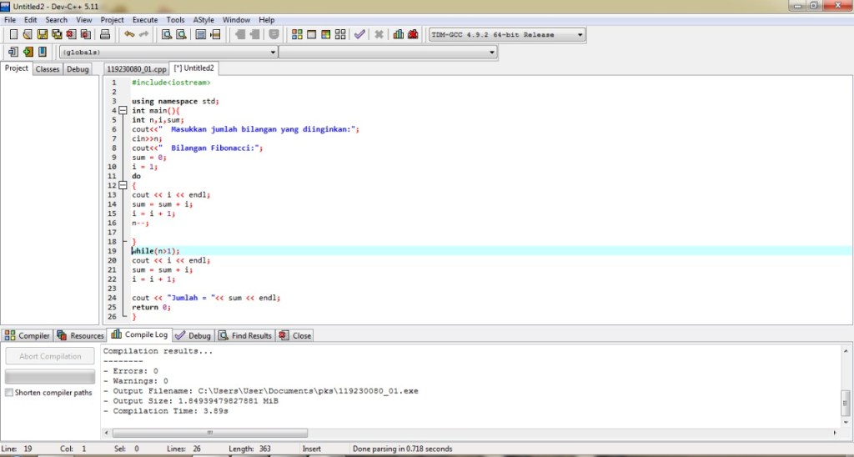Click the New file toolbar icon

[x=13, y=35]
